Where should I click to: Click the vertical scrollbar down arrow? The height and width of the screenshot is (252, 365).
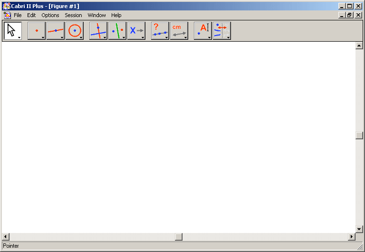point(359,229)
